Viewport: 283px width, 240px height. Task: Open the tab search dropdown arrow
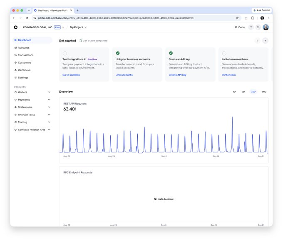[x=29, y=10]
